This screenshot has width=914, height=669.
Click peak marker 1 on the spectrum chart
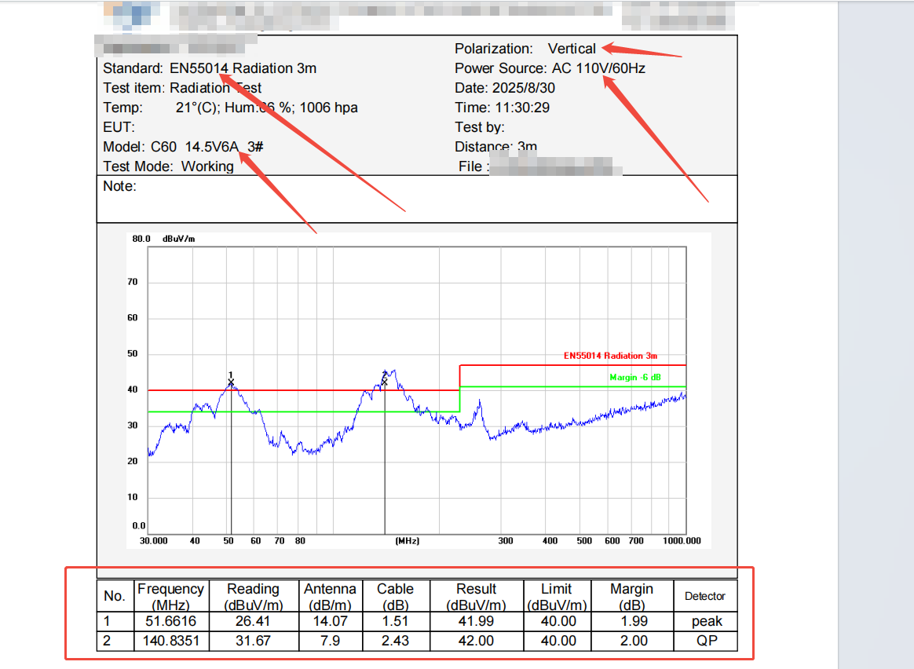(231, 382)
